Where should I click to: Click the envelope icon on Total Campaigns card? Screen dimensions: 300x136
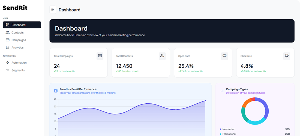click(100, 56)
